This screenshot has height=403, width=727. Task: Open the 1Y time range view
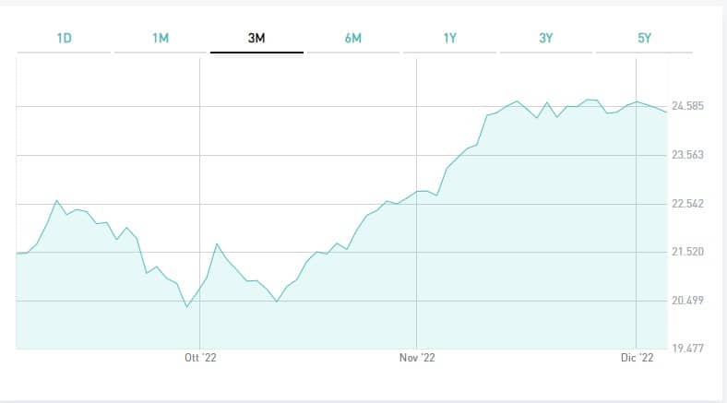pos(449,39)
